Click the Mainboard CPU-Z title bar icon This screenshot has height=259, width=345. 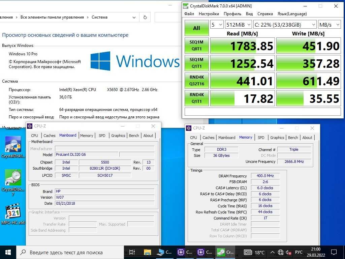[x=30, y=126]
